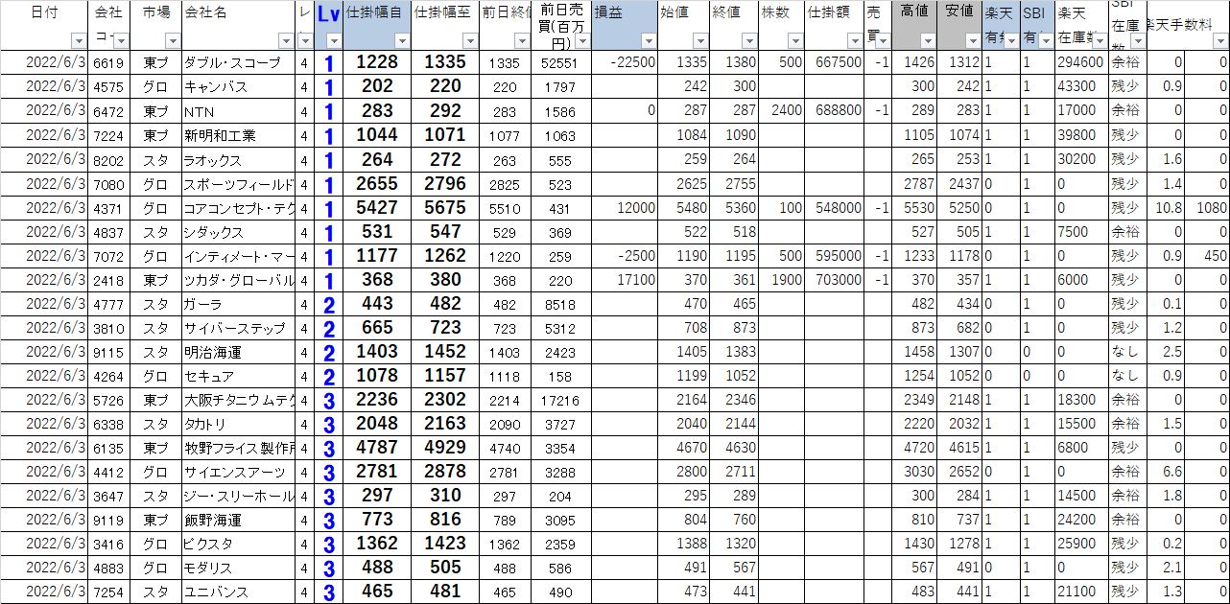Select the high price cell 3030

(x=914, y=472)
